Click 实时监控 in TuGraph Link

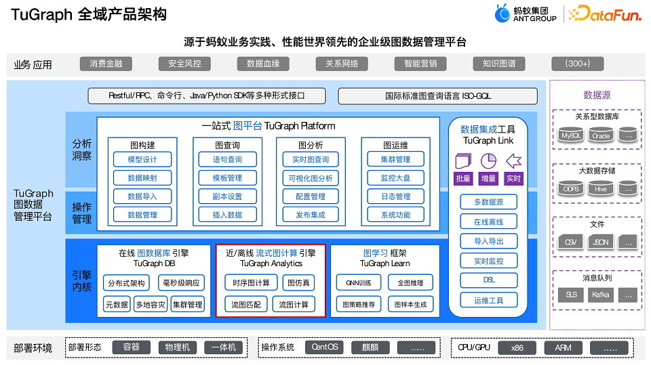(x=489, y=261)
